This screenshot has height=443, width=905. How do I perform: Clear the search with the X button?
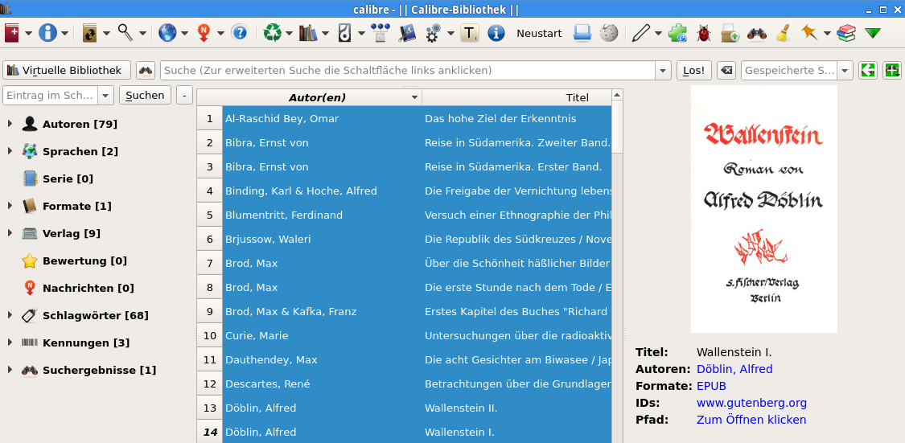click(x=726, y=71)
